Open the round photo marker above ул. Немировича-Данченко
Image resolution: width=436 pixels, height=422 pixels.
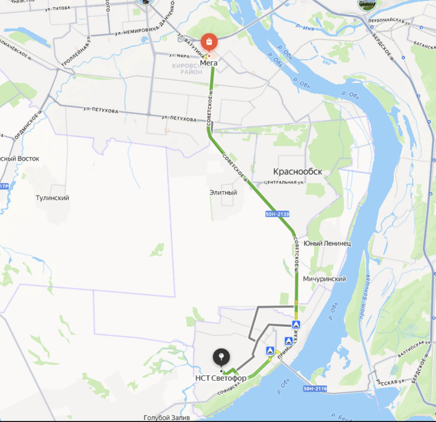tap(145, 1)
